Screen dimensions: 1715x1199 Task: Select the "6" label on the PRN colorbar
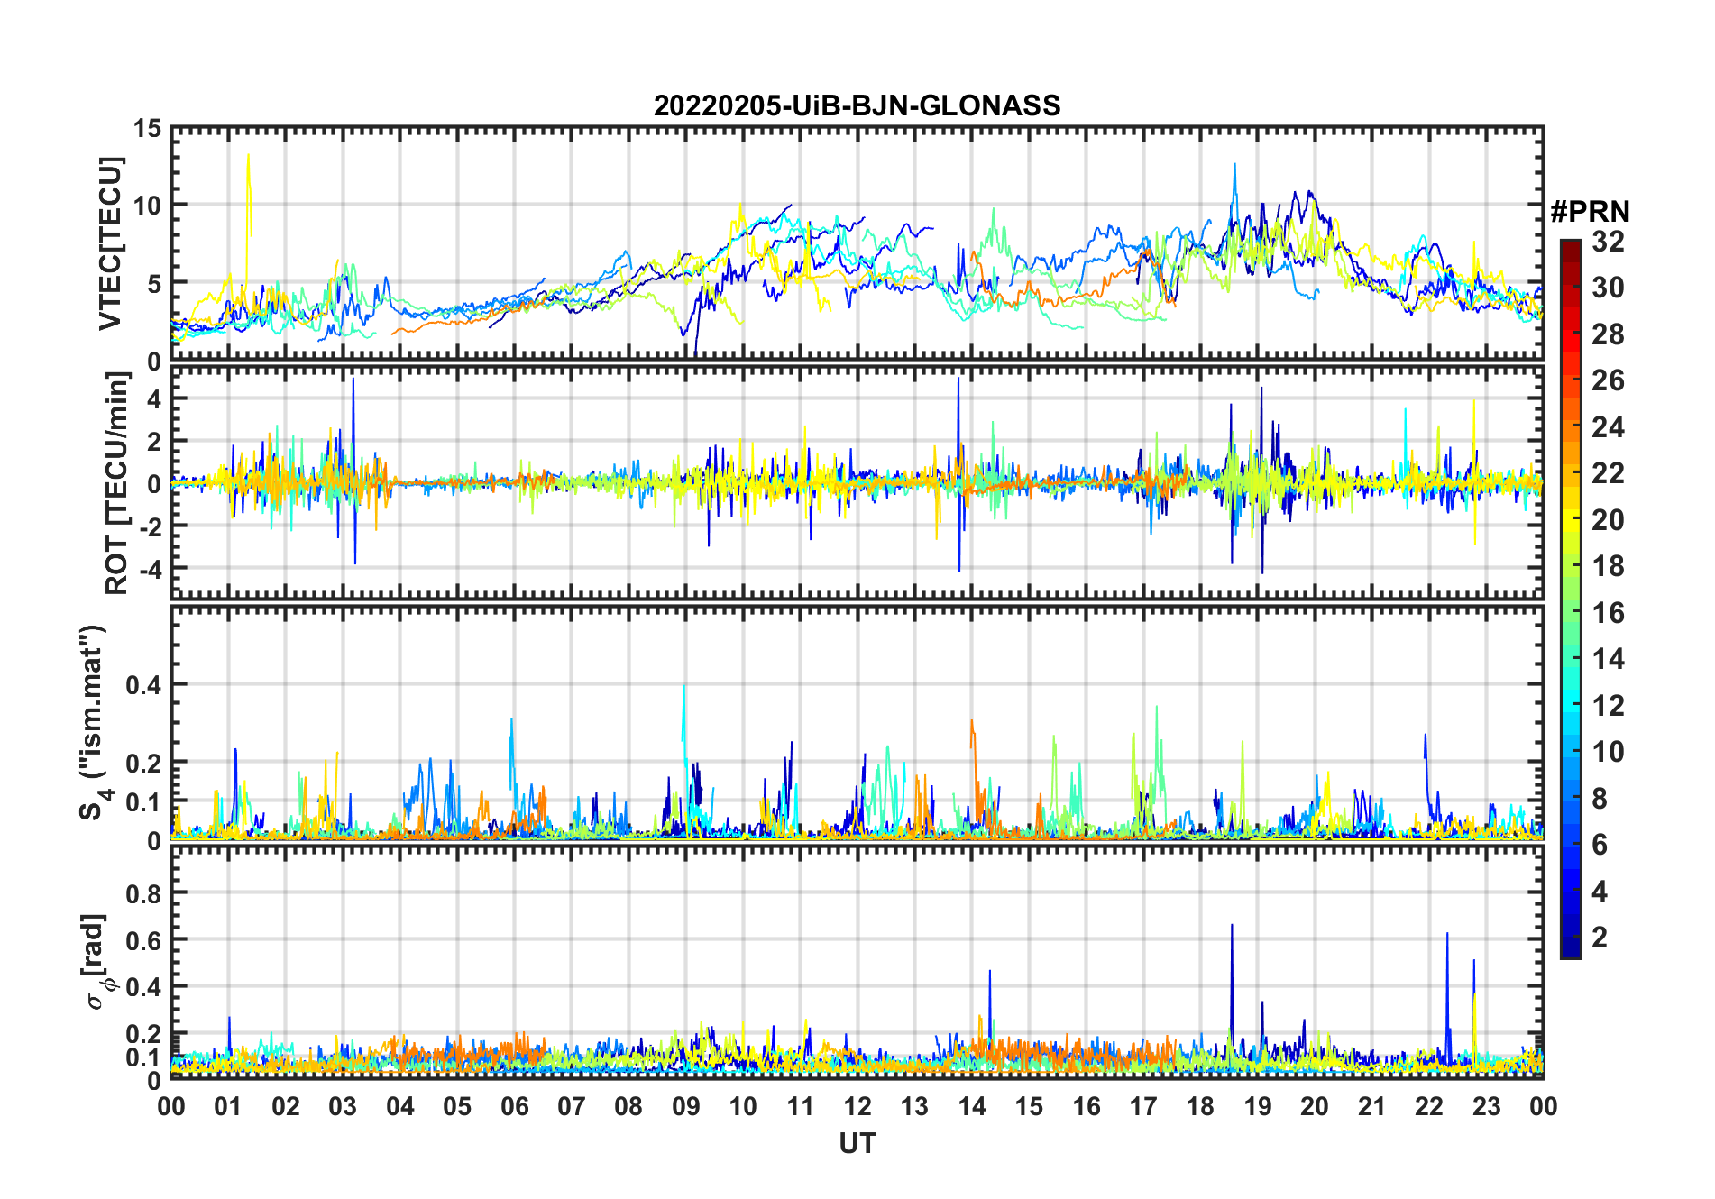point(1600,845)
